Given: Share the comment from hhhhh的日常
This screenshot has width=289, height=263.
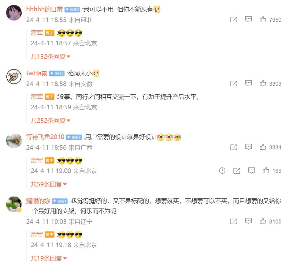Looking at the screenshot, I should click(234, 20).
